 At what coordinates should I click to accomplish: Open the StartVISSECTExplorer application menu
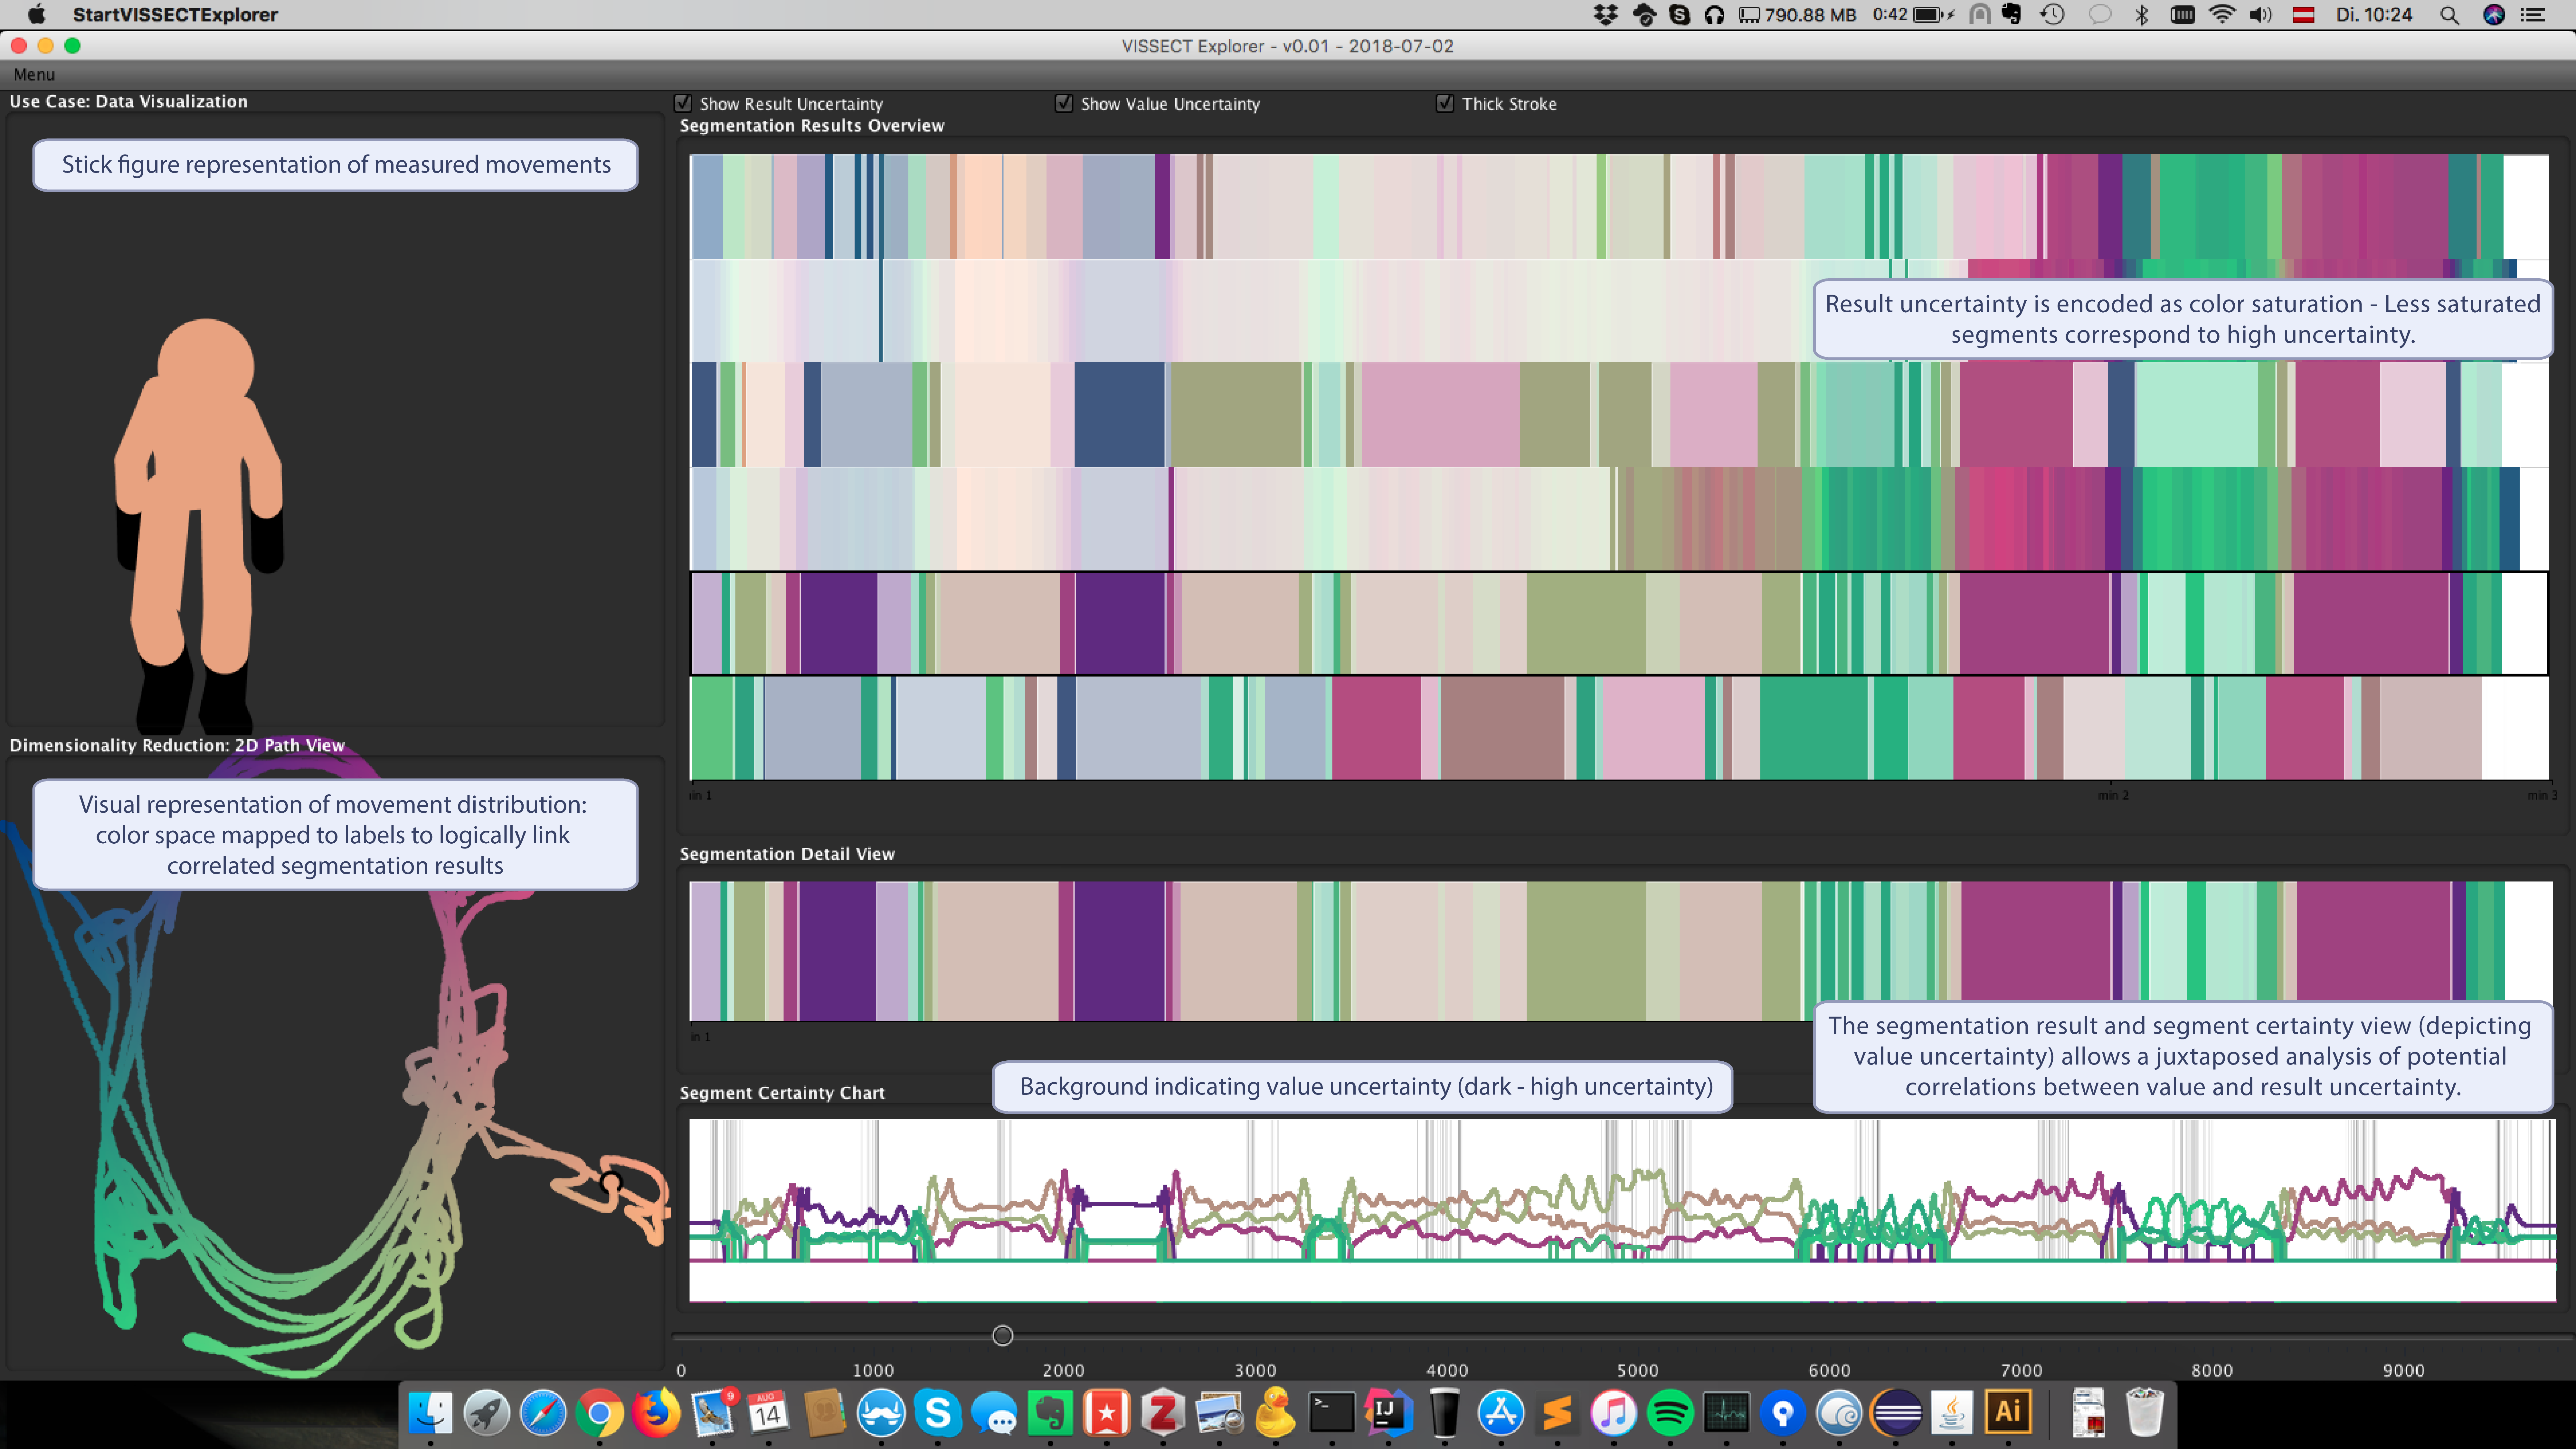coord(175,15)
